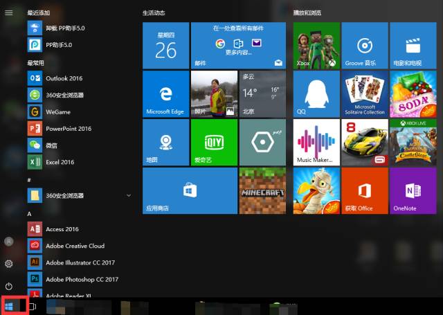Viewport: 443px width, 315px height.
Task: Click the 播放和浏览 group header
Action: click(307, 12)
